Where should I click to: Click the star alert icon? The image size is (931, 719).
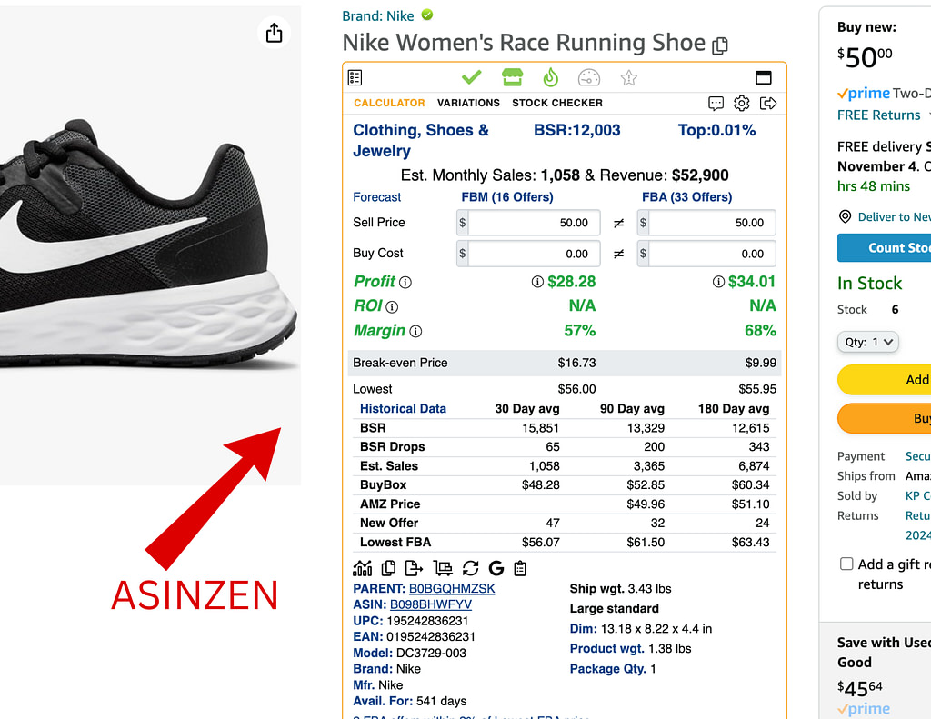pos(628,77)
